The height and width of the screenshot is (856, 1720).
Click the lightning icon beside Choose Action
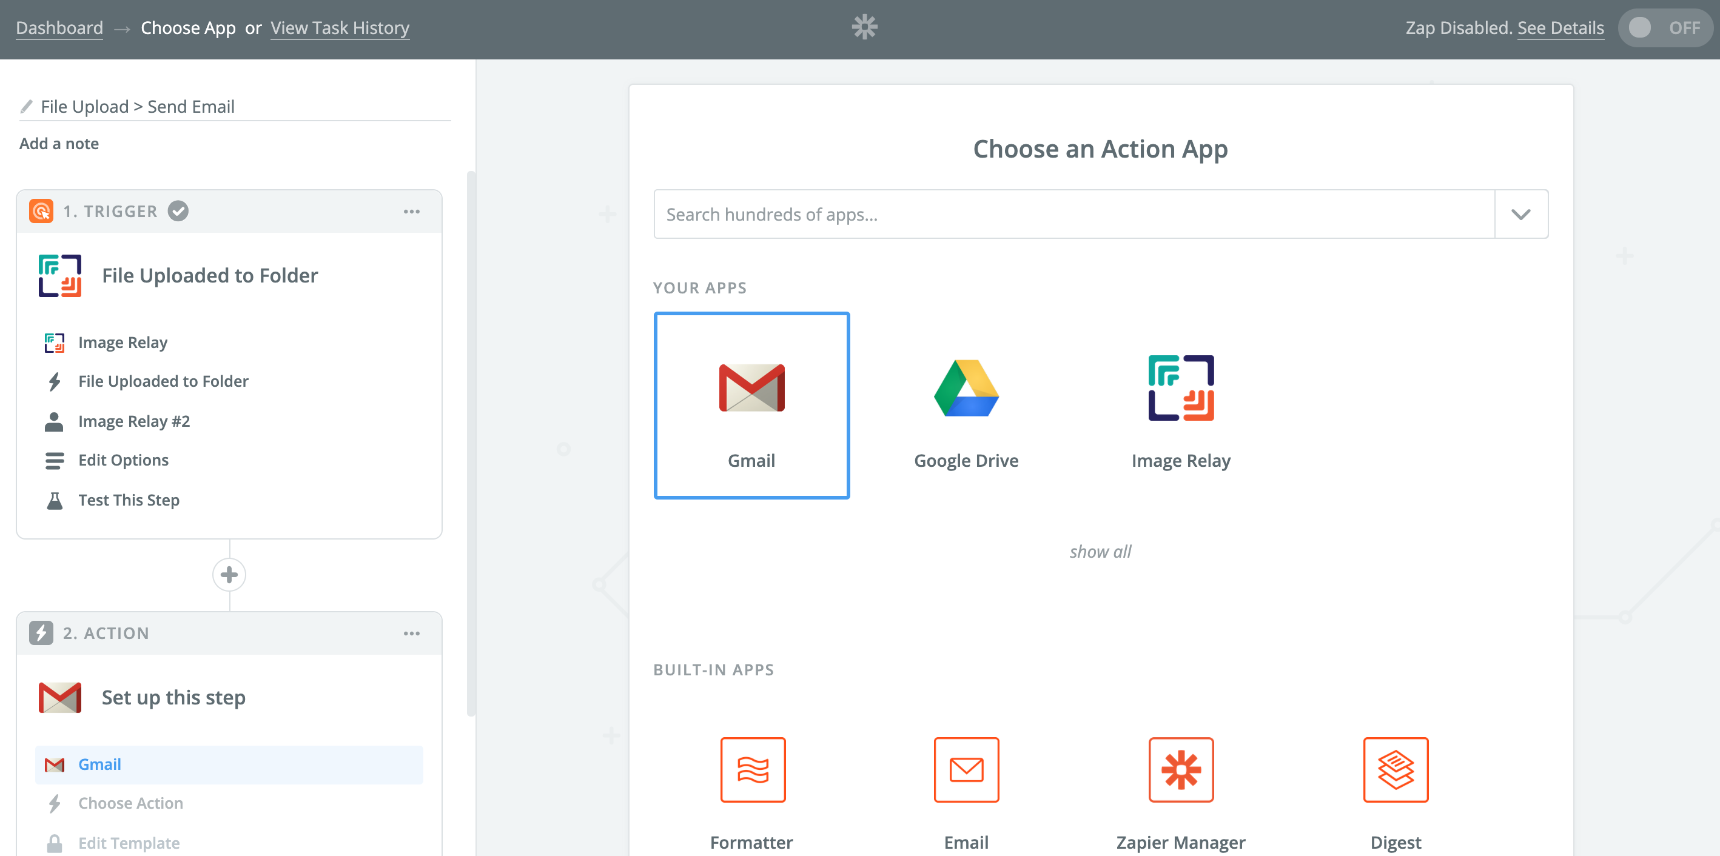pos(54,803)
